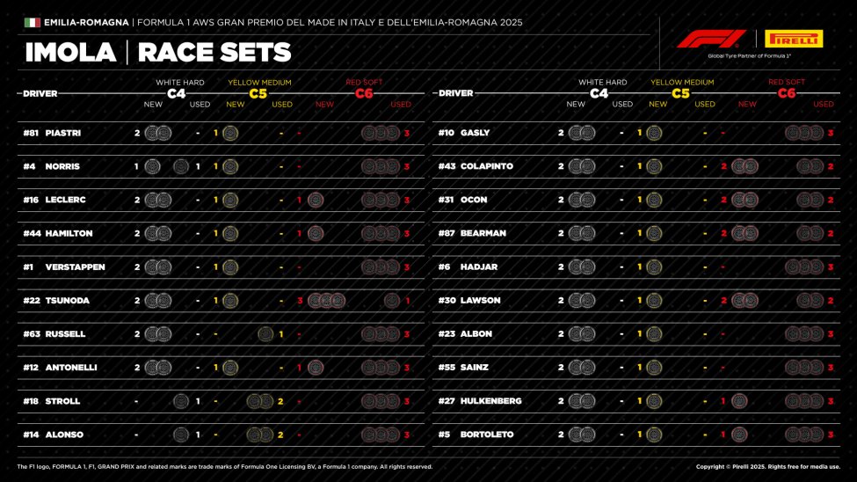The height and width of the screenshot is (482, 857).
Task: Click Norris's used white hard tyre
Action: 182,166
